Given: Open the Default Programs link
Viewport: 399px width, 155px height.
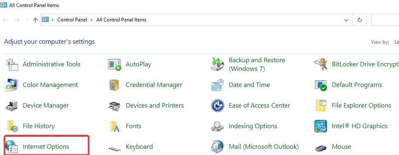Looking at the screenshot, I should [357, 85].
